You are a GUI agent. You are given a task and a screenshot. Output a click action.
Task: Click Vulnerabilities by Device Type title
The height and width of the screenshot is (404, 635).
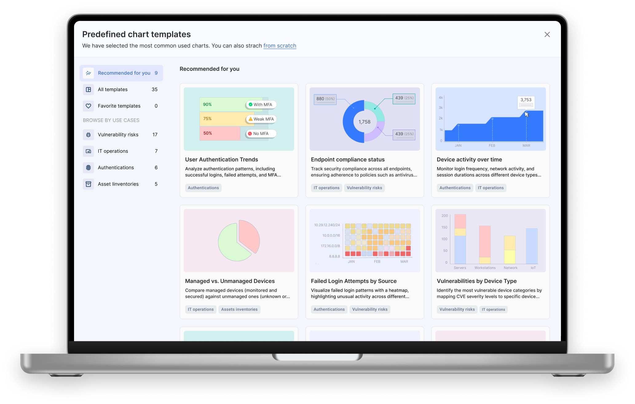(x=477, y=281)
